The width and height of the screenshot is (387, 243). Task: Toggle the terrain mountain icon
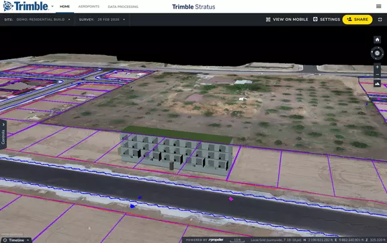377,83
